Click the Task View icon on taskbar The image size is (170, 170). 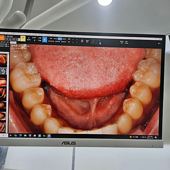(x=11, y=135)
